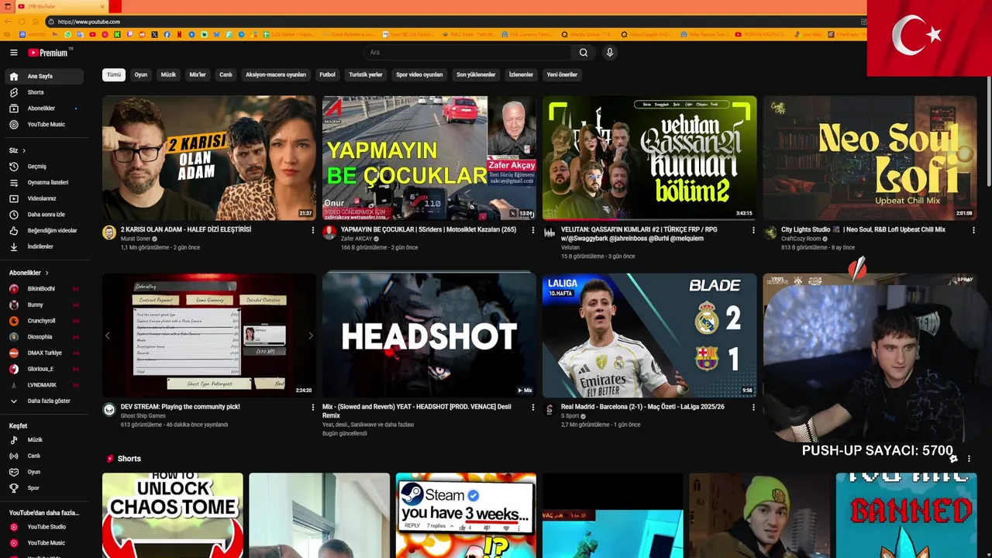This screenshot has height=558, width=992.
Task: Open HOW TO UNLOCK CHAOS TOME short
Action: pyautogui.click(x=173, y=515)
